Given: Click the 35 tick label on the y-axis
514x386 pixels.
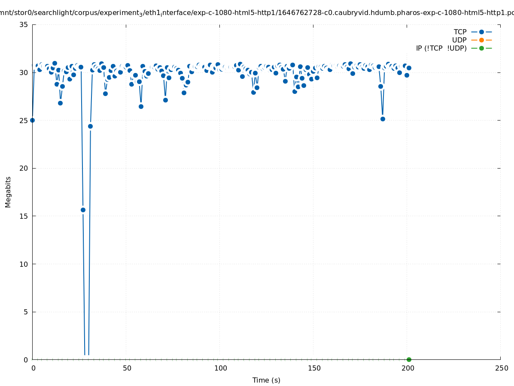Looking at the screenshot, I should (24, 24).
